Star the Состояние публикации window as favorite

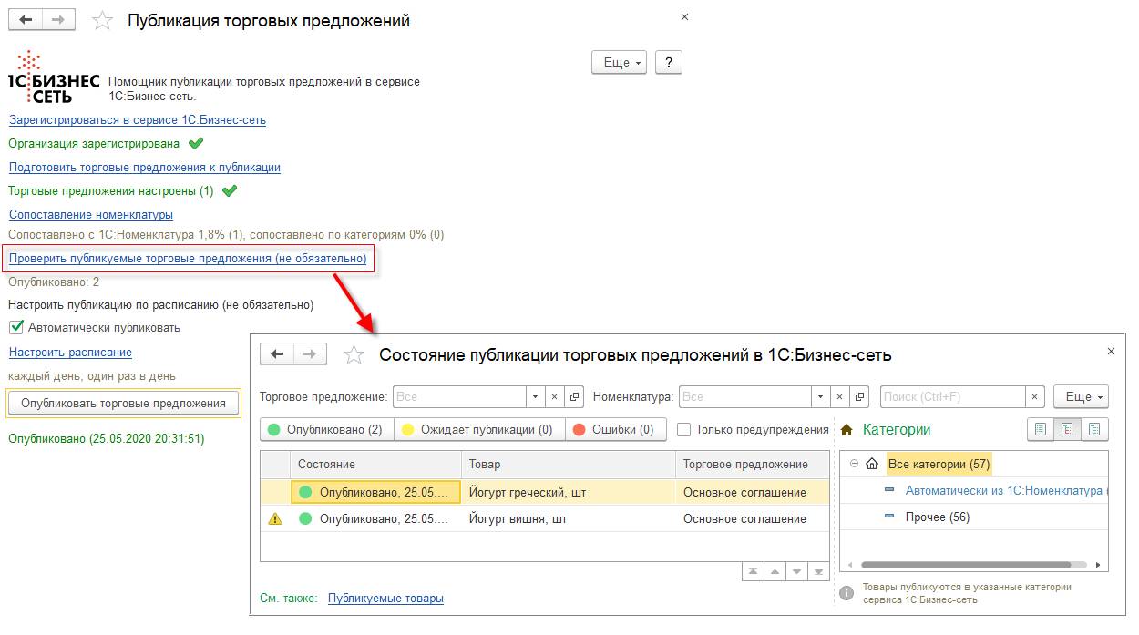point(354,355)
